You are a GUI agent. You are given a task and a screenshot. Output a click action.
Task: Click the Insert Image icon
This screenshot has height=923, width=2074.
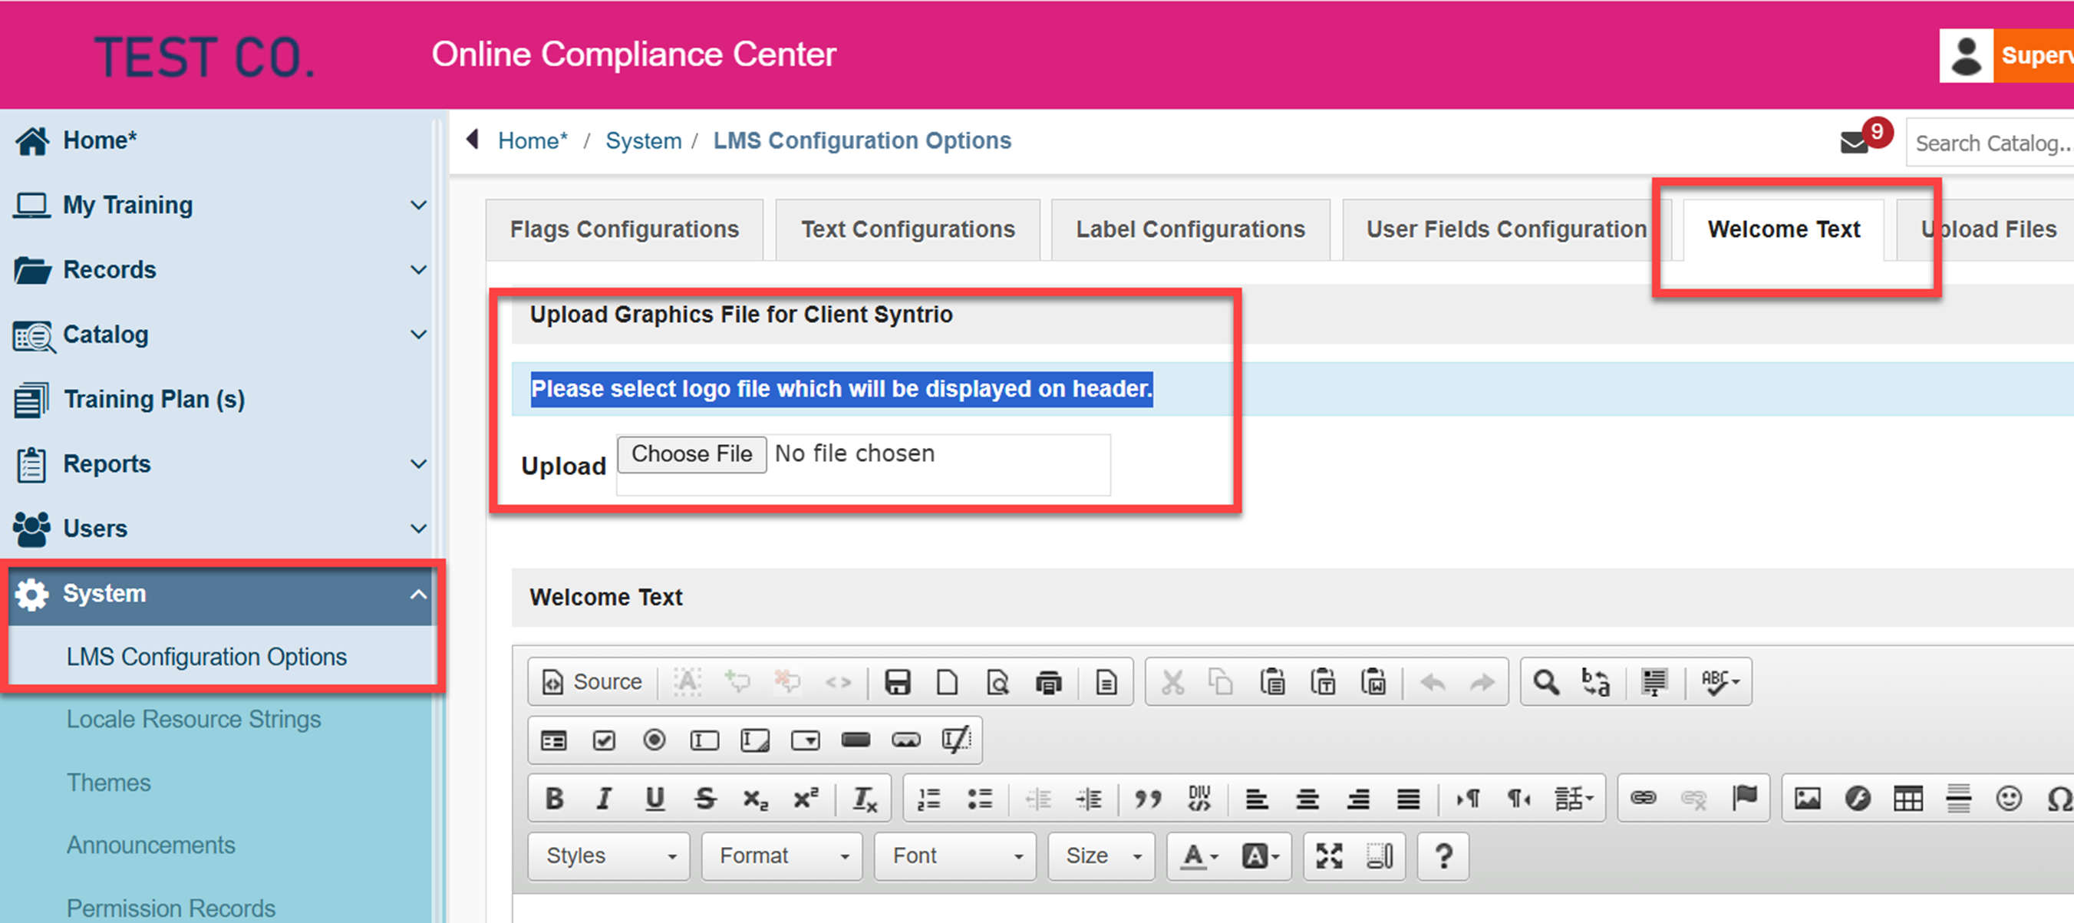[1808, 798]
